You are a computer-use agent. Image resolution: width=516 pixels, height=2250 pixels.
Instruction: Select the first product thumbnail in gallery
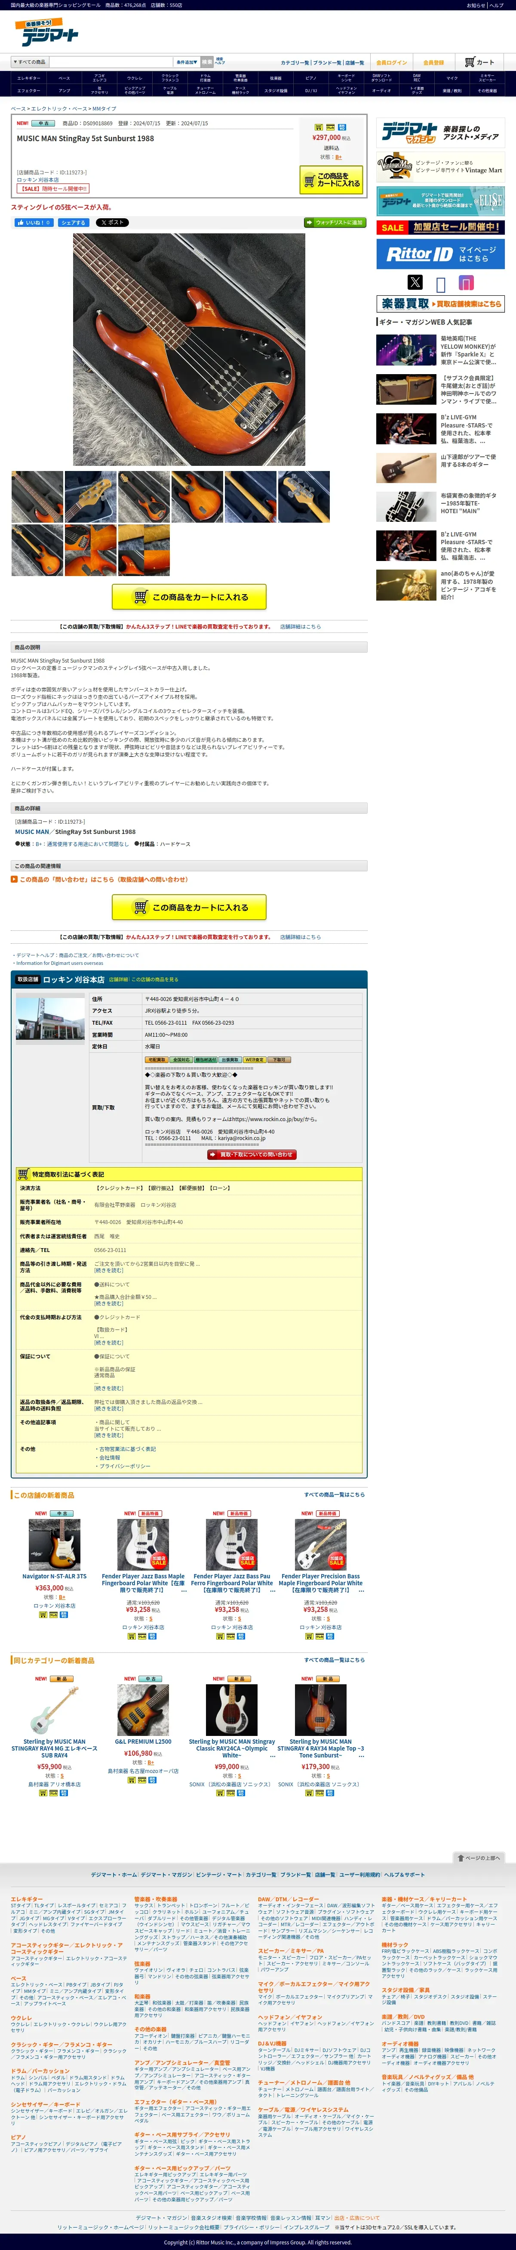point(37,497)
